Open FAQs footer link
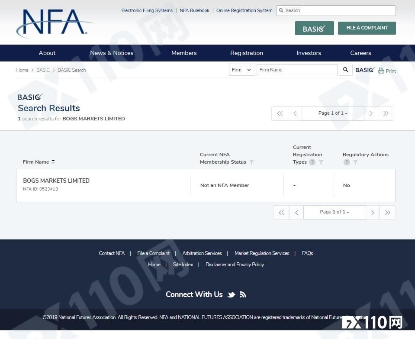The height and width of the screenshot is (339, 415). tap(308, 253)
